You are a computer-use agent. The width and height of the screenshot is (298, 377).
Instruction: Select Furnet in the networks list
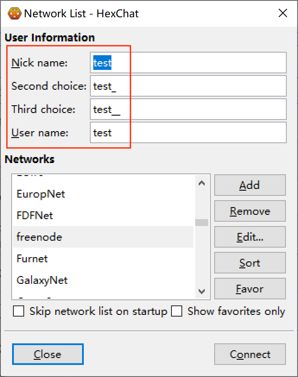point(32,259)
